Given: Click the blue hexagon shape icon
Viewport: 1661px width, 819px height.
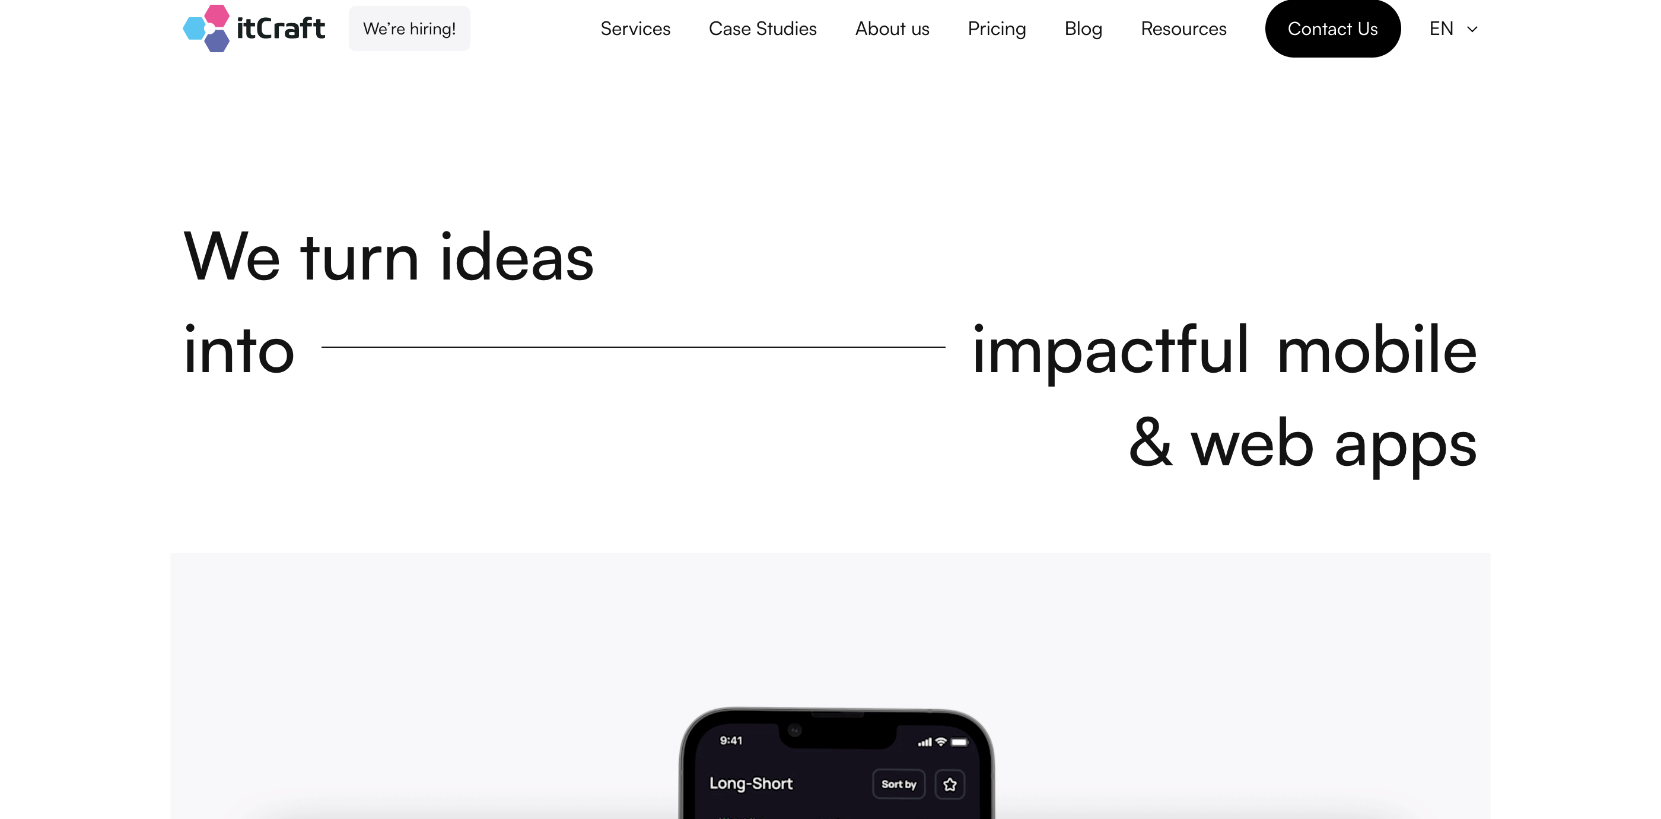Looking at the screenshot, I should click(193, 28).
